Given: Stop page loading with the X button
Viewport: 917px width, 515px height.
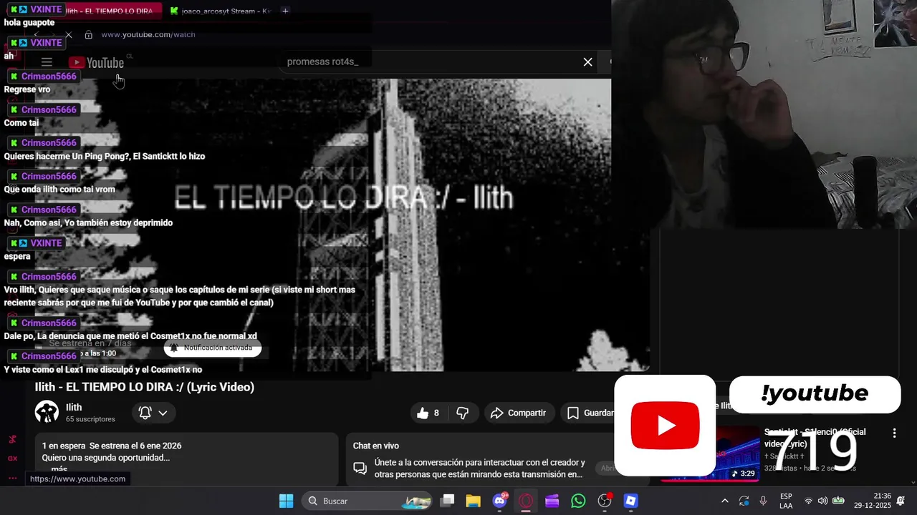Looking at the screenshot, I should click(69, 34).
